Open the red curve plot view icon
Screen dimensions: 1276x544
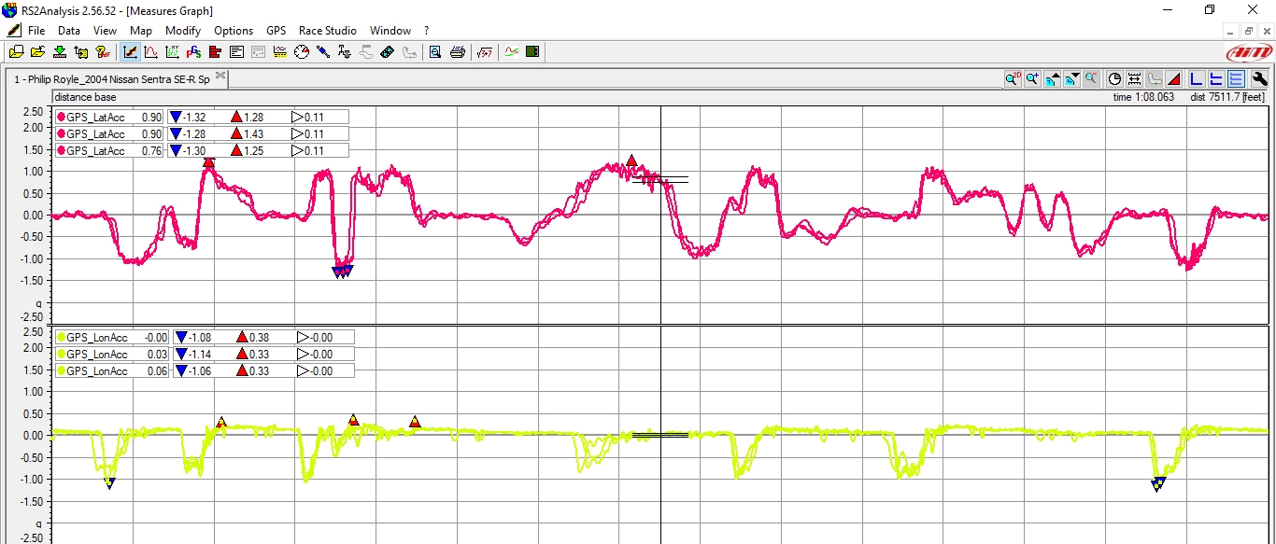150,52
